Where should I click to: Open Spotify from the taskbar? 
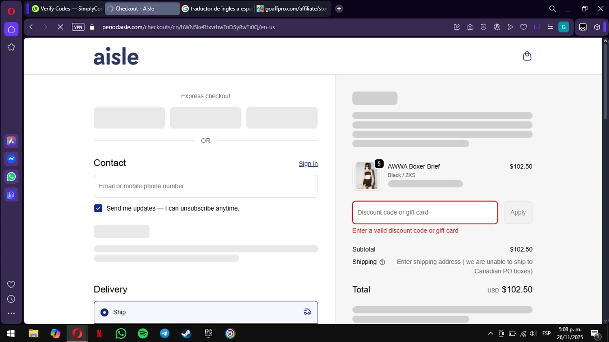pos(143,333)
